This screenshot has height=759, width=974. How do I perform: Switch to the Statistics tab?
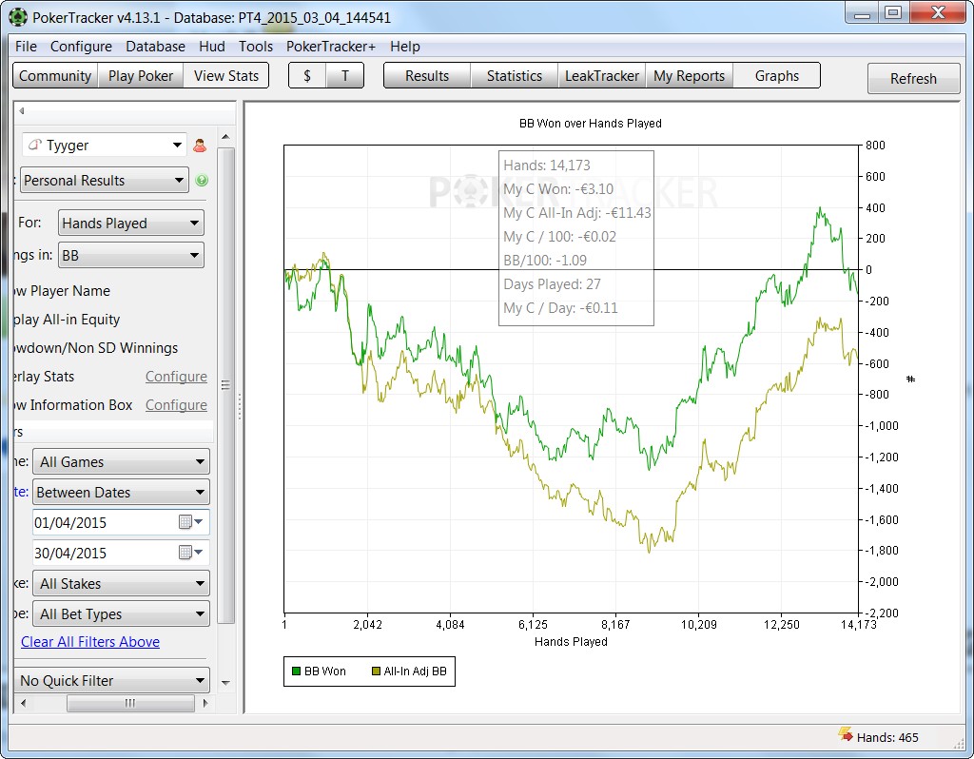tap(515, 76)
